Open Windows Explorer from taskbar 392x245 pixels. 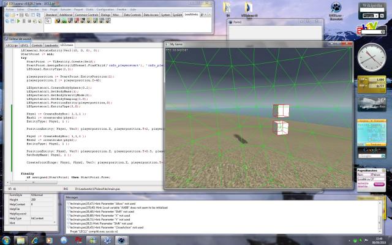coord(21,240)
